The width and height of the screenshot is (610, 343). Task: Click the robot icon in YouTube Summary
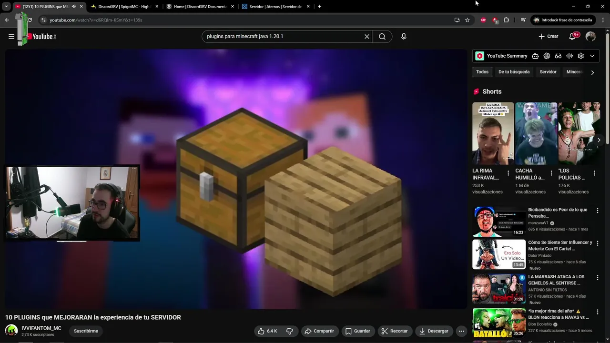pos(535,56)
